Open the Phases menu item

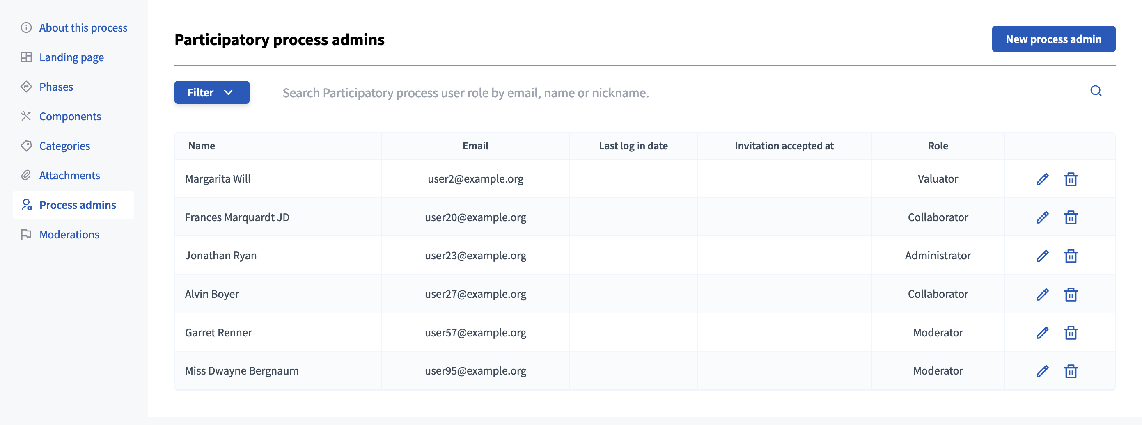[56, 87]
